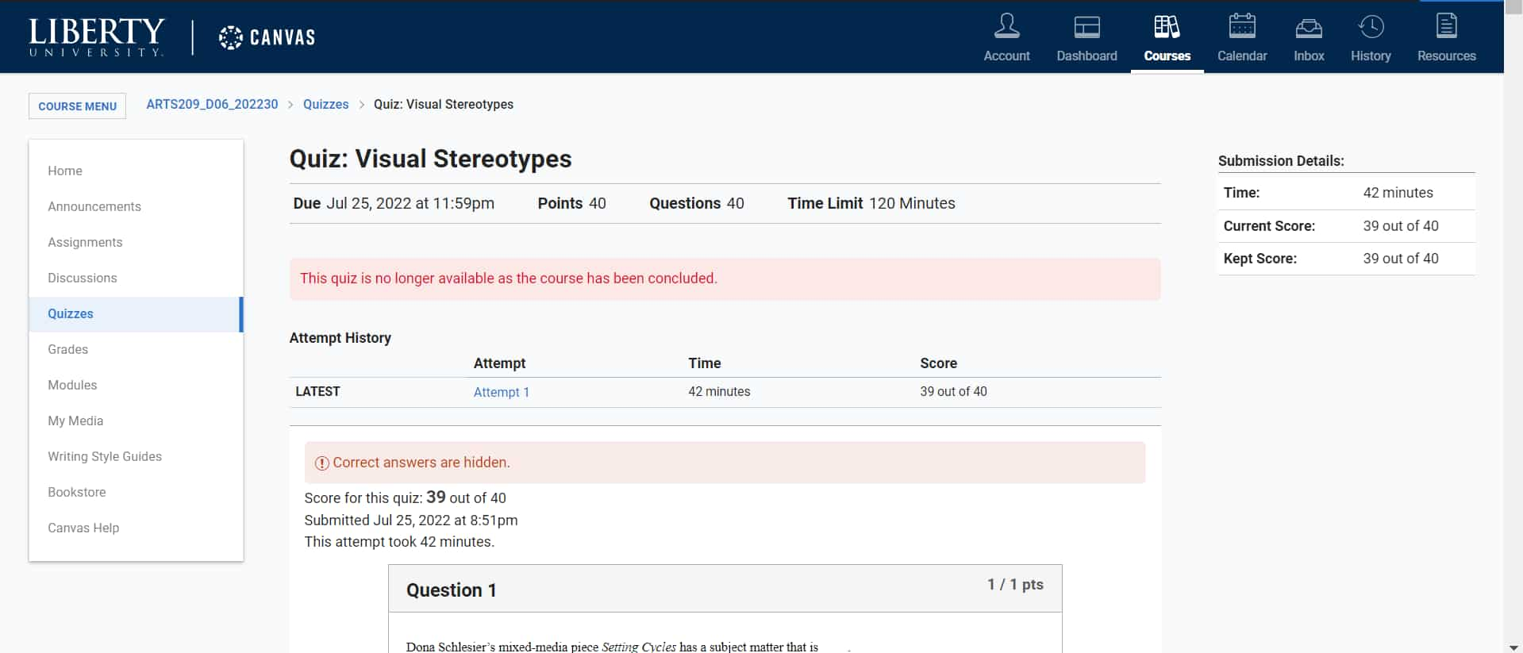Click the 'Quiz: Visual Stereotypes' breadcrumb text
1523x653 pixels.
444,104
